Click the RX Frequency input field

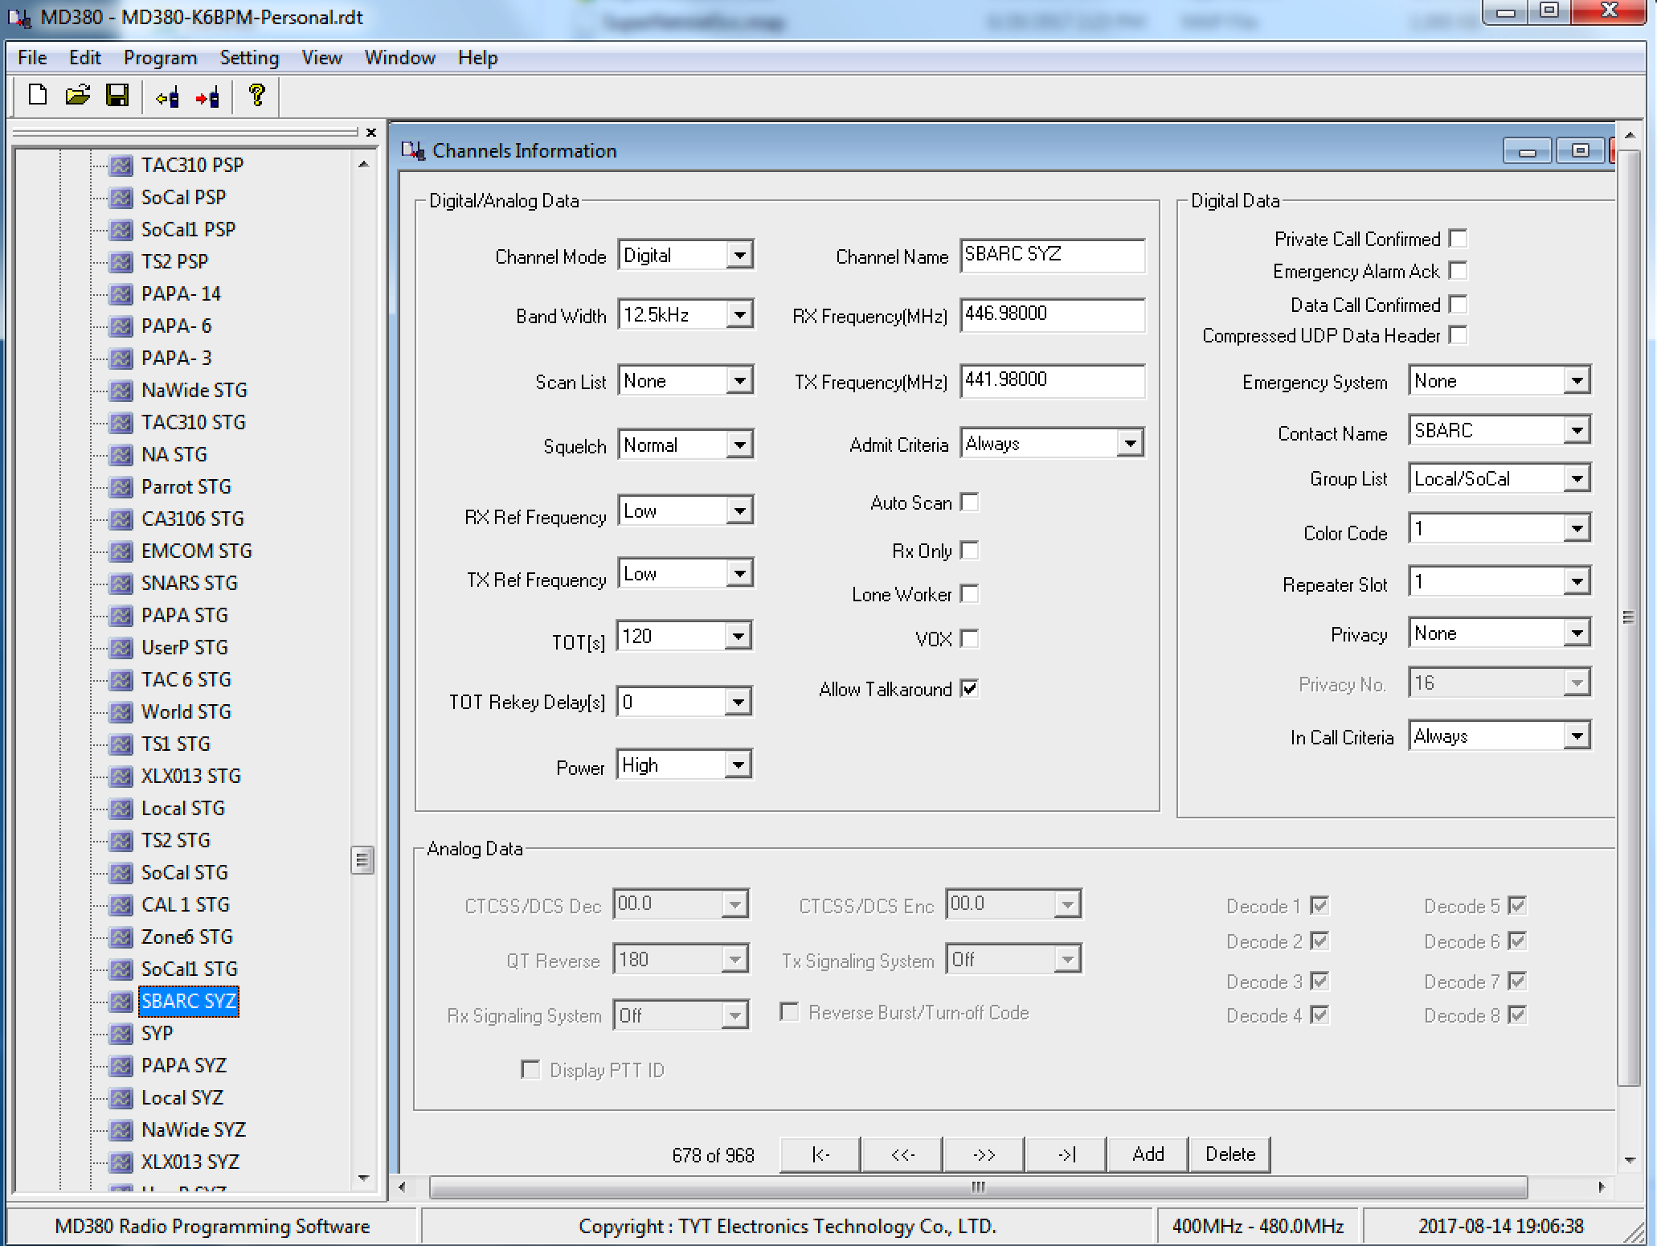point(1051,314)
